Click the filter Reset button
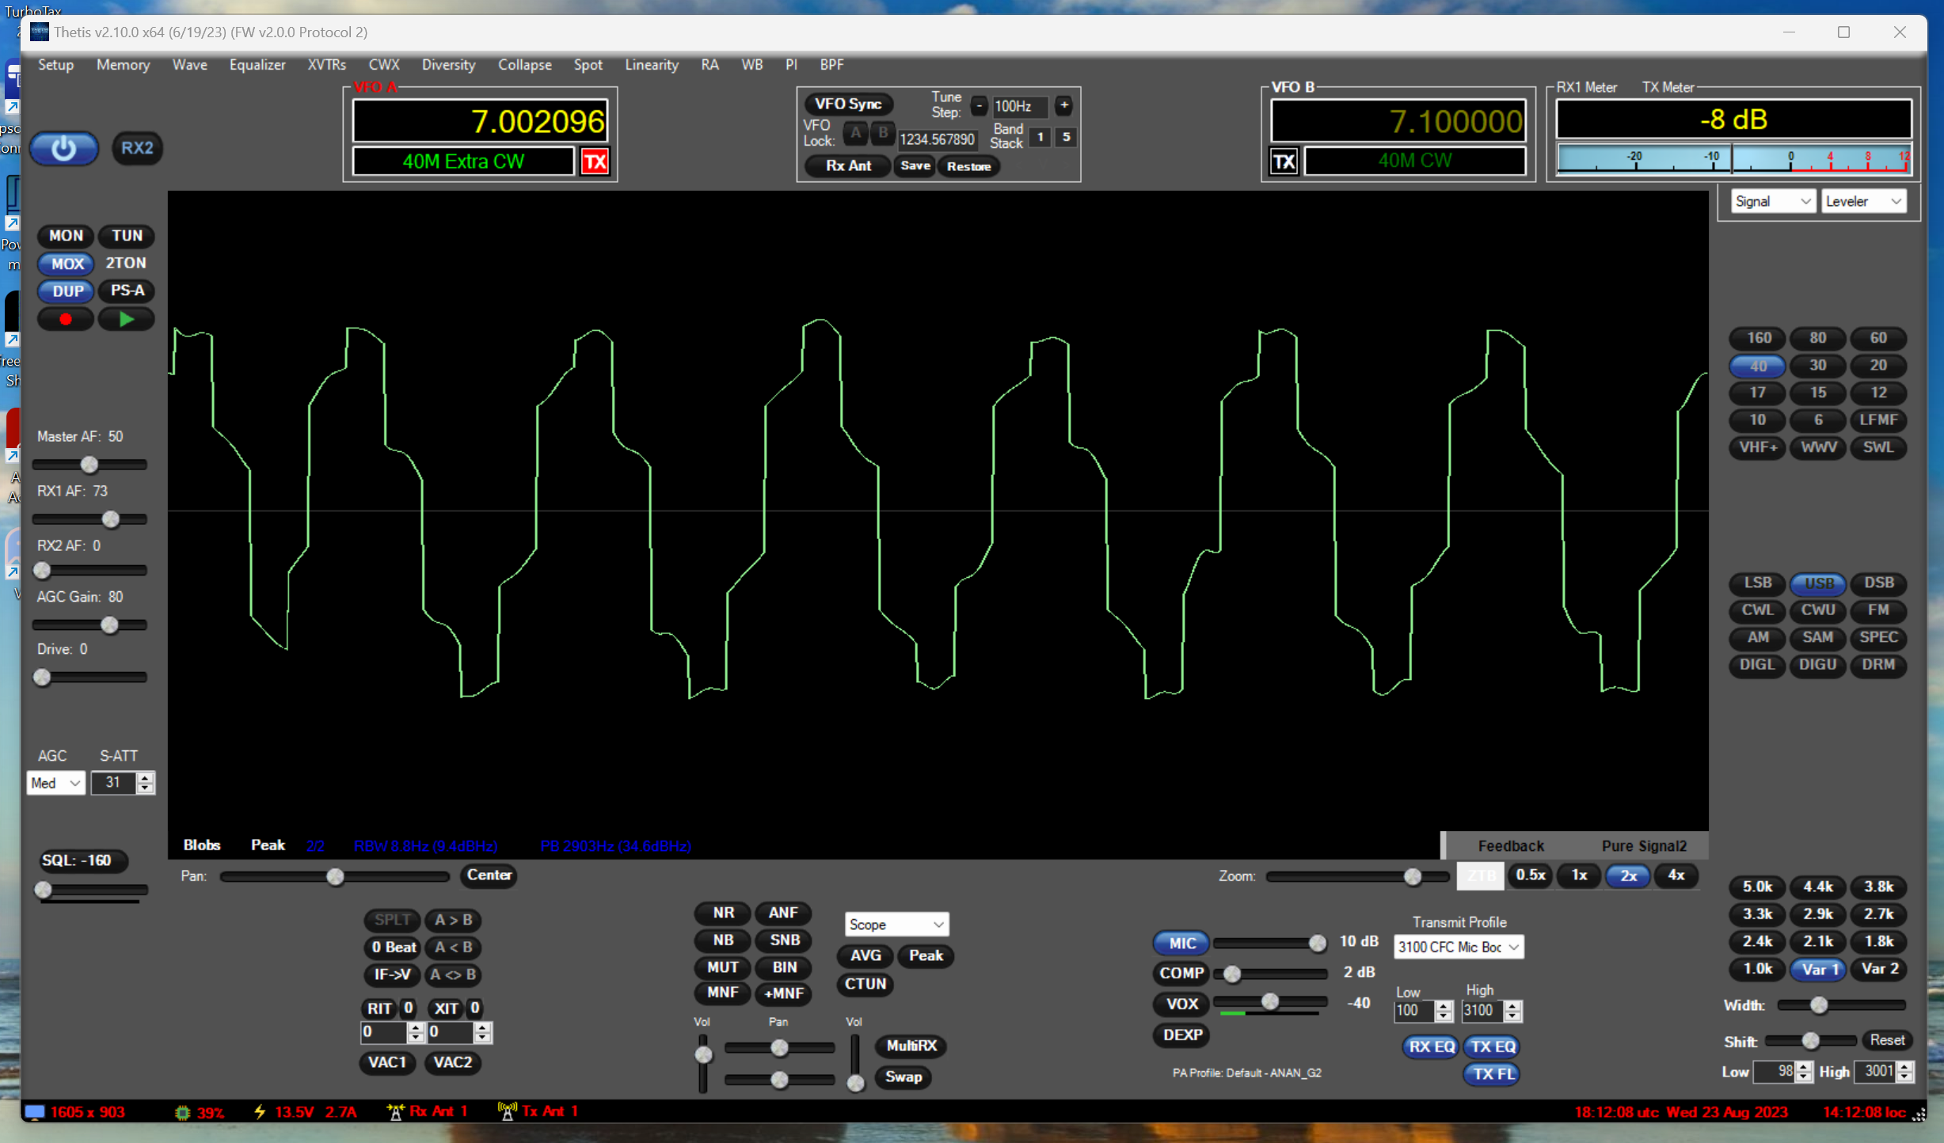 [x=1887, y=1040]
